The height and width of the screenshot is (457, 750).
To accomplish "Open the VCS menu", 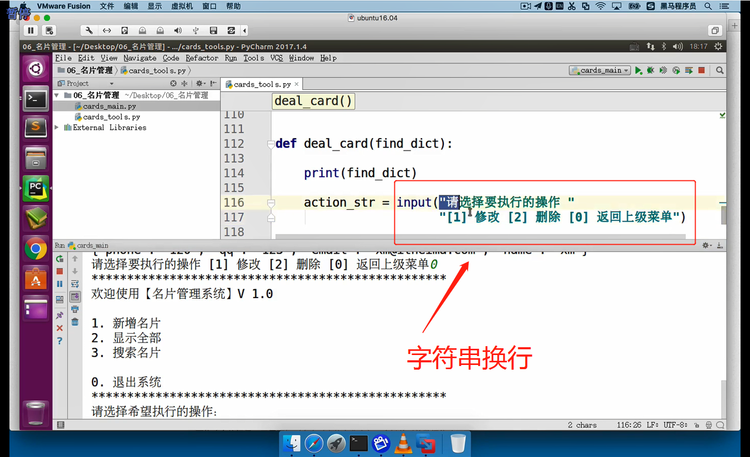I will click(x=277, y=58).
